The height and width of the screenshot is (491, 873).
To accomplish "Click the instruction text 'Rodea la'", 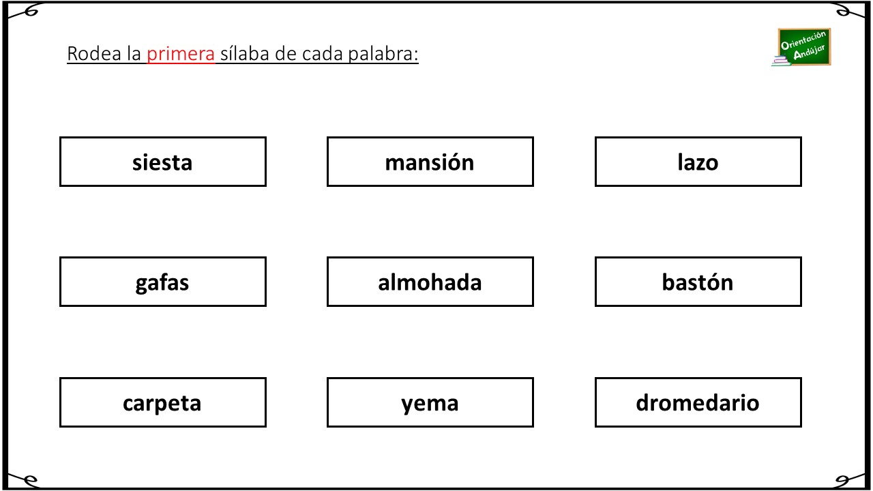I will pos(104,54).
